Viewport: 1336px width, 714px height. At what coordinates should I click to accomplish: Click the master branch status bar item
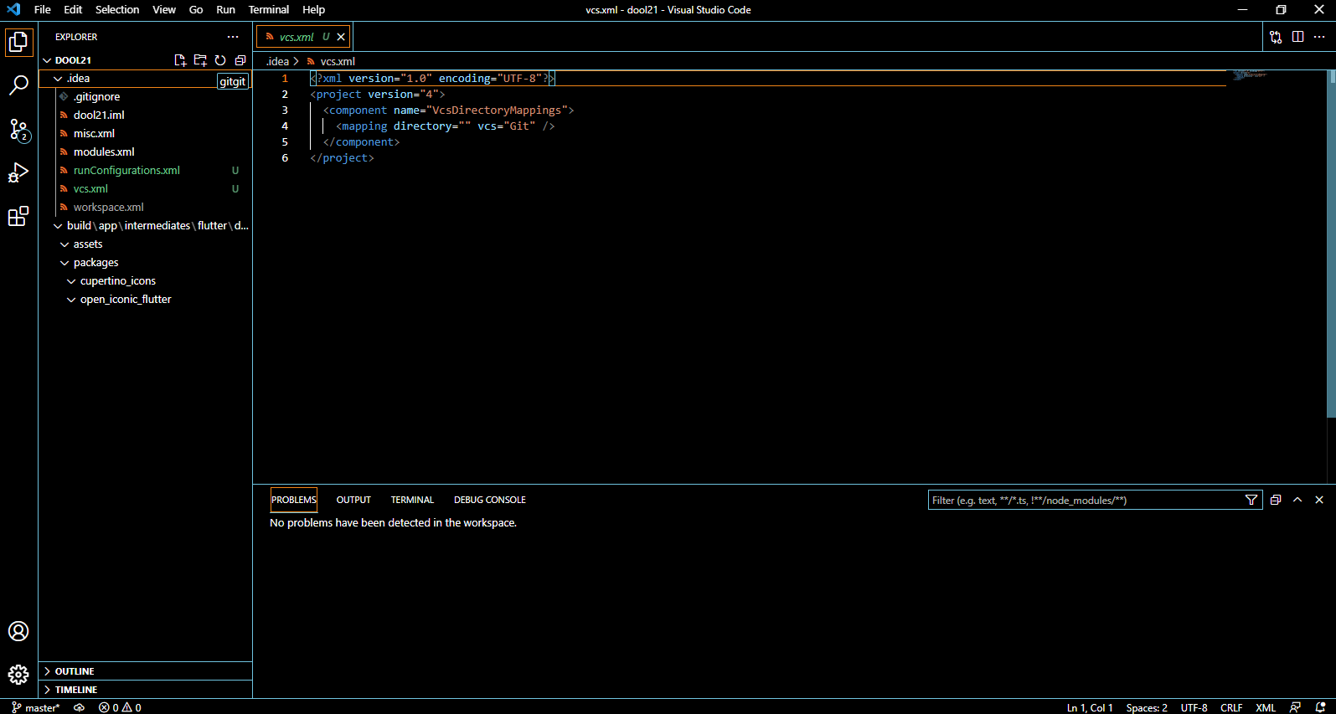[36, 707]
